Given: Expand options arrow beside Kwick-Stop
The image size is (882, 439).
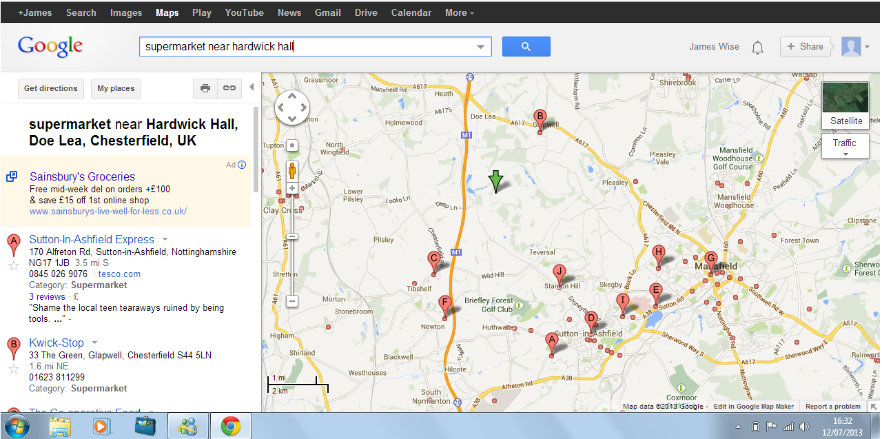Looking at the screenshot, I should tap(94, 343).
